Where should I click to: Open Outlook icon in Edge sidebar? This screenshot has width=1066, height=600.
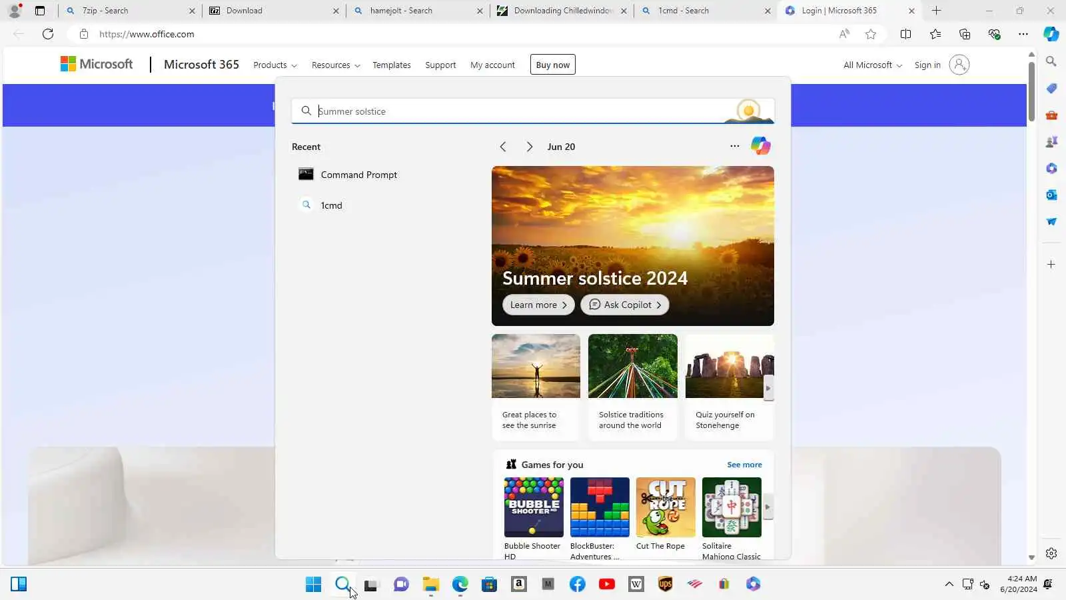[x=1051, y=195]
